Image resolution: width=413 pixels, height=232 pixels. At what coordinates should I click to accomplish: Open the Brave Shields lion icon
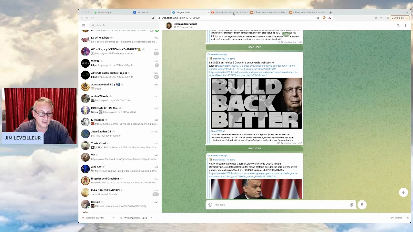point(324,18)
